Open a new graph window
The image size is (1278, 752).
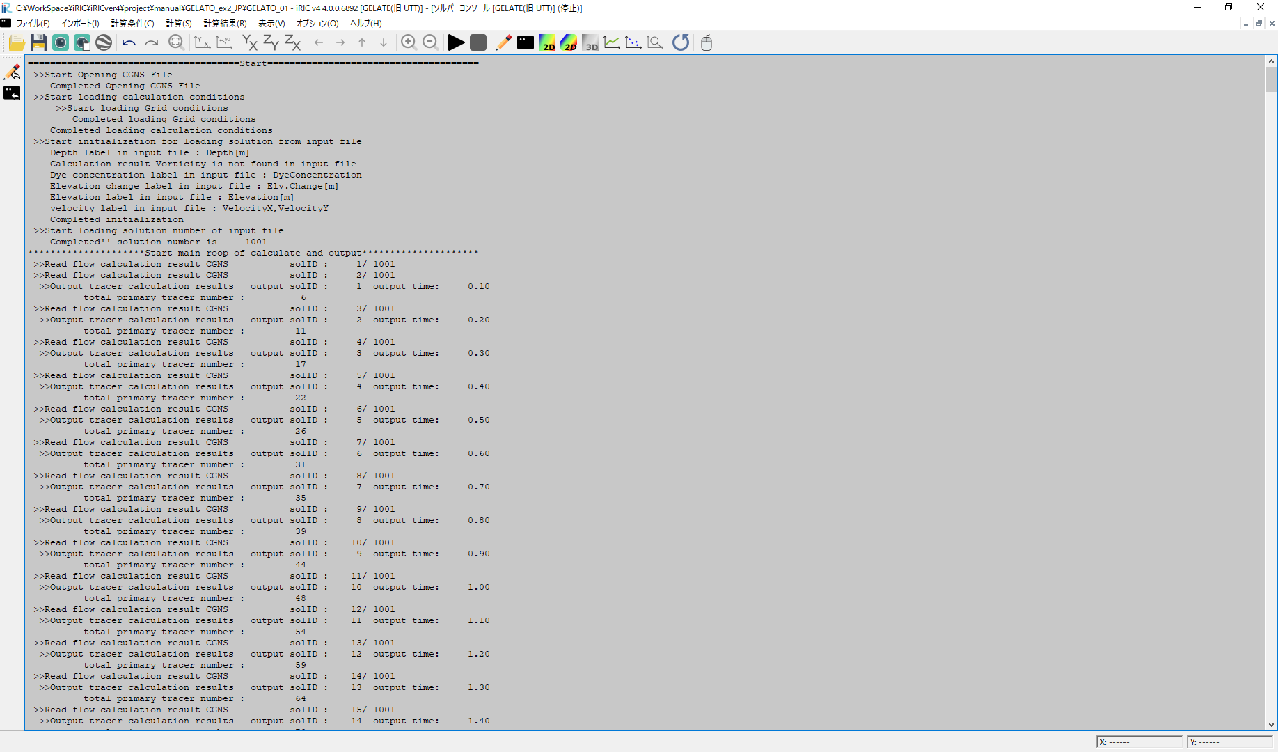[x=612, y=43]
